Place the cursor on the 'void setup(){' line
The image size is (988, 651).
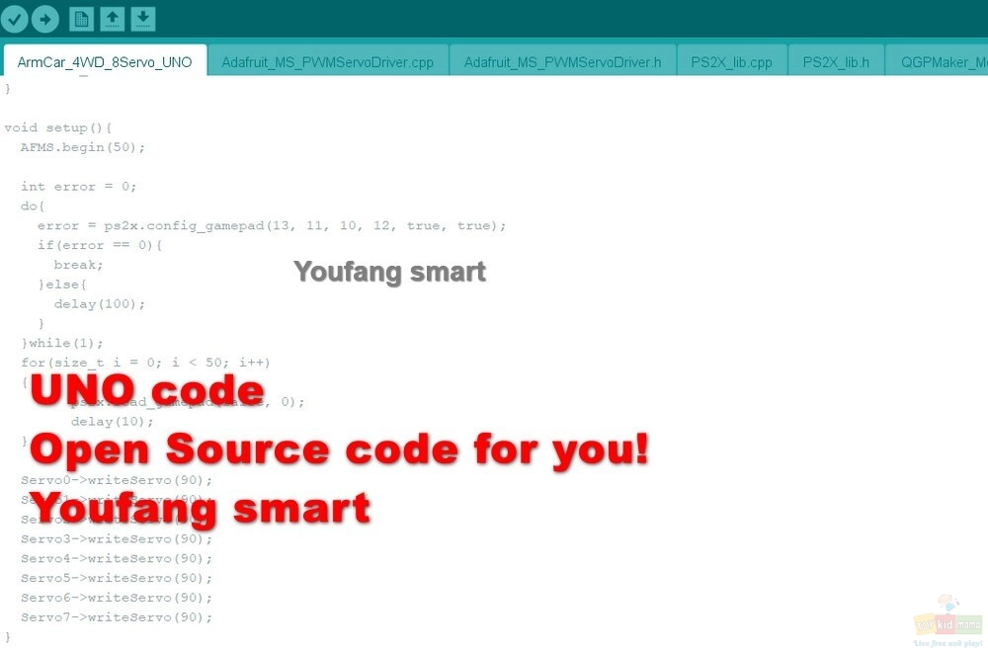coord(58,128)
